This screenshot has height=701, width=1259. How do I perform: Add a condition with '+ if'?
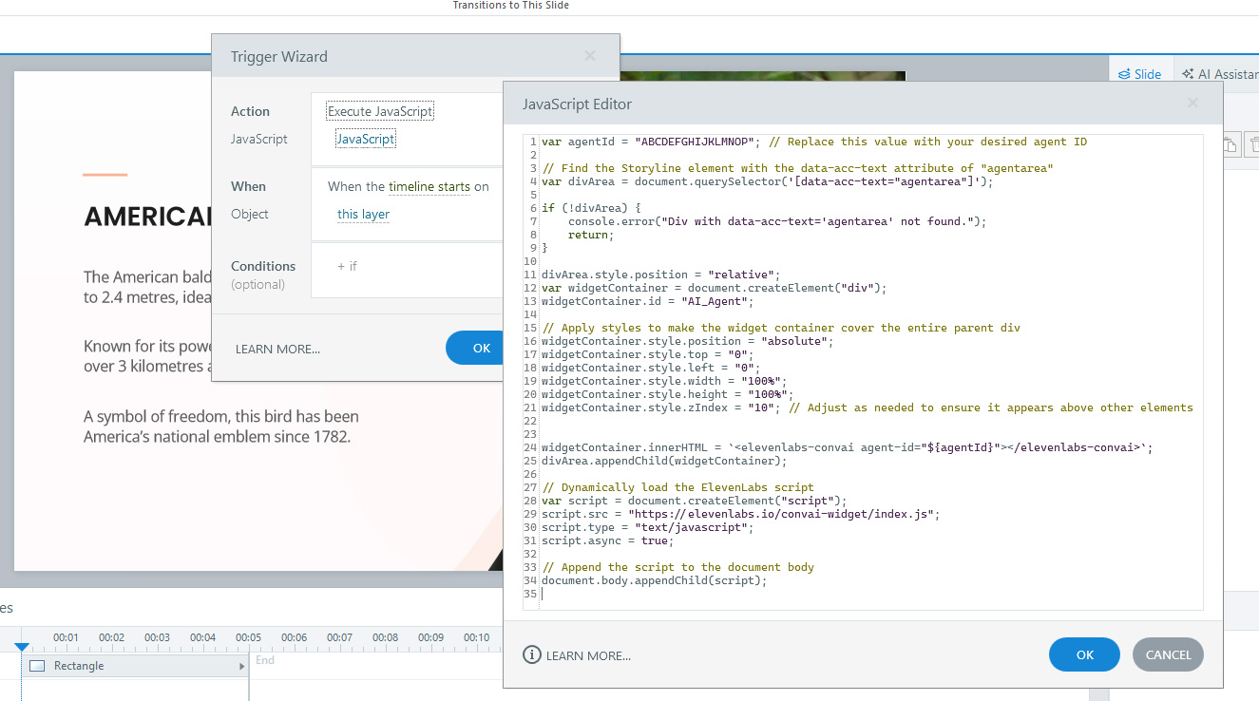pos(347,266)
